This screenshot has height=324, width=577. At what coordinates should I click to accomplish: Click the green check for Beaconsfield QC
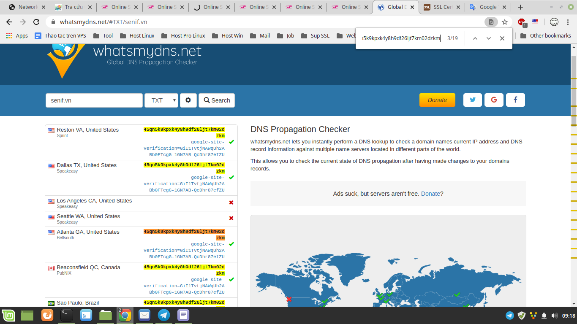(x=231, y=280)
